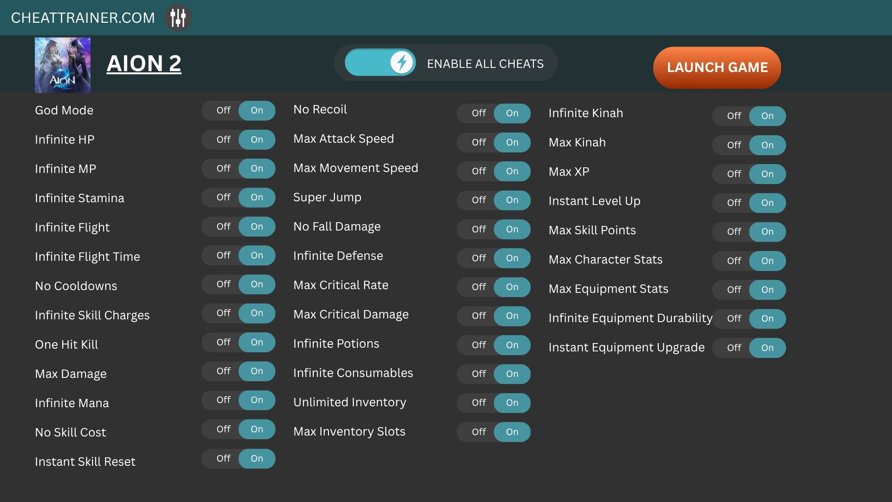The image size is (892, 502).
Task: Toggle the Enable All Cheats switch
Action: pyautogui.click(x=380, y=63)
